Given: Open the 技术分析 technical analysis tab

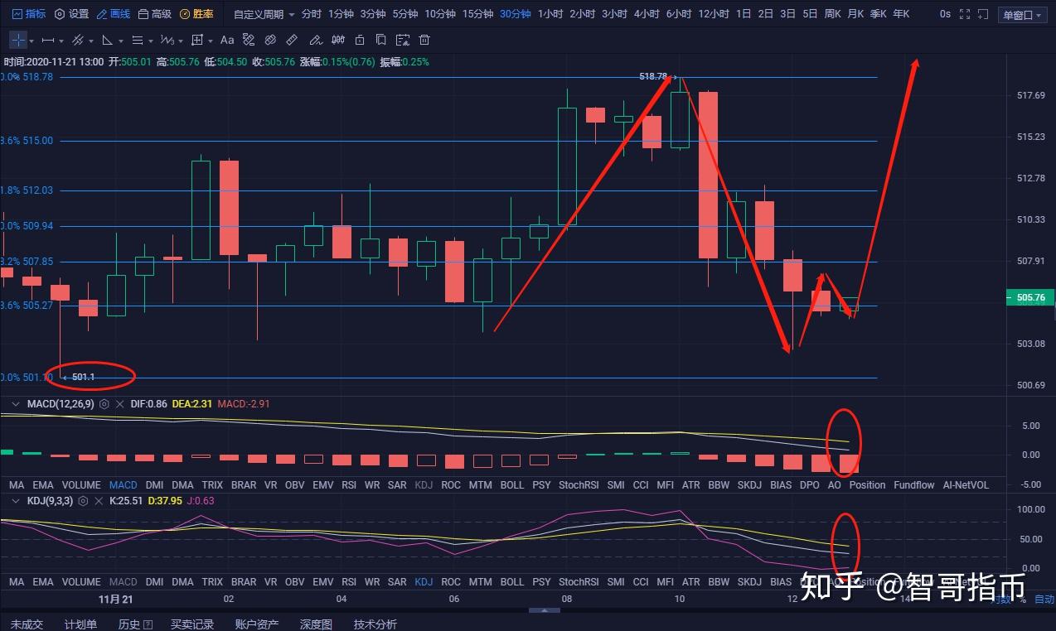Looking at the screenshot, I should pos(375,624).
